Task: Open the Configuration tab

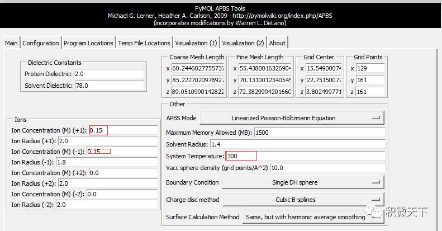Action: pyautogui.click(x=41, y=43)
